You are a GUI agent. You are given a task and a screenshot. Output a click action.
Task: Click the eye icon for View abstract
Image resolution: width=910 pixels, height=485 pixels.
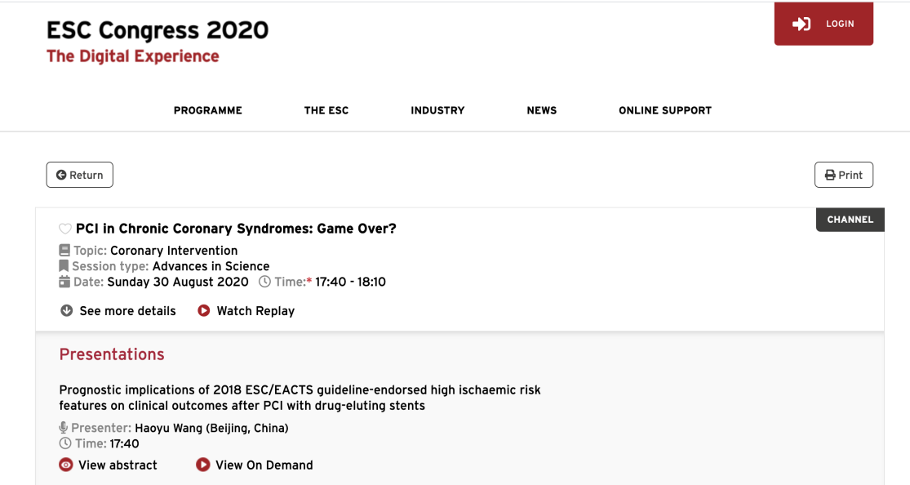(x=66, y=465)
